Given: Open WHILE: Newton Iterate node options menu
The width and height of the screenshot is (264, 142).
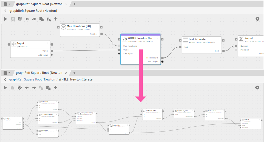Looking at the screenshot, I should (x=158, y=38).
